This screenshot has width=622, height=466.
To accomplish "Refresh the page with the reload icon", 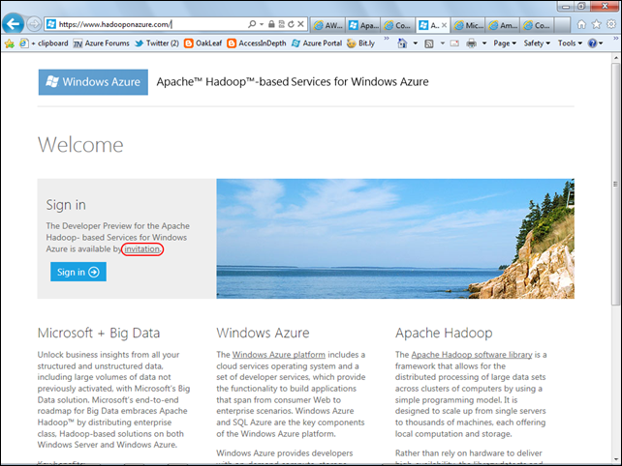I will click(x=292, y=24).
